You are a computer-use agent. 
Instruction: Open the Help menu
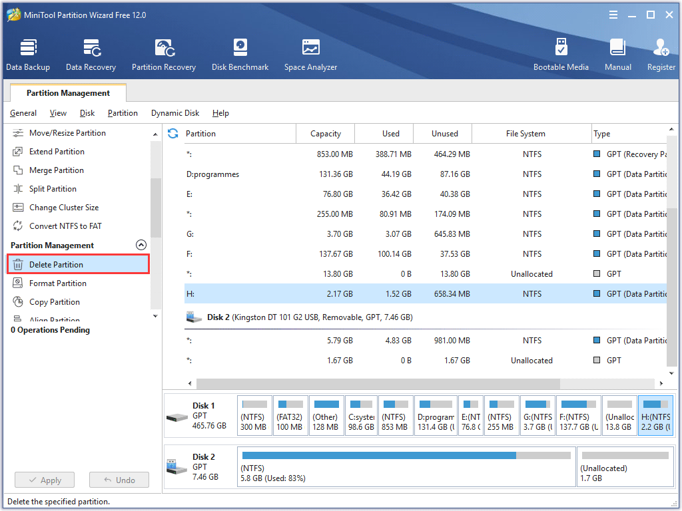(x=220, y=113)
